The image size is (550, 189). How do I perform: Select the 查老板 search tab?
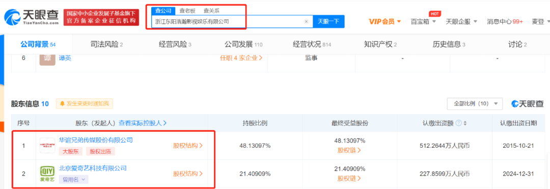pos(187,11)
